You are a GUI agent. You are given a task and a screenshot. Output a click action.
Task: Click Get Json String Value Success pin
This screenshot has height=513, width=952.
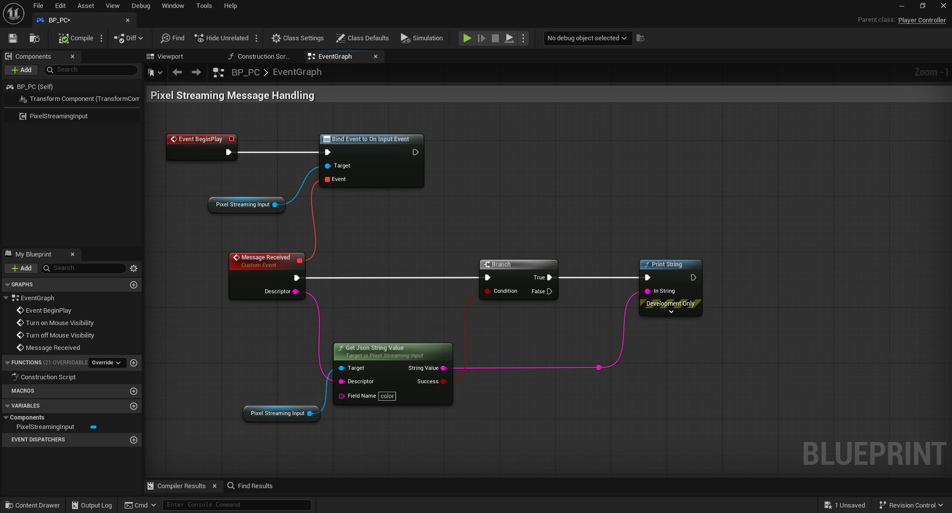(x=444, y=382)
